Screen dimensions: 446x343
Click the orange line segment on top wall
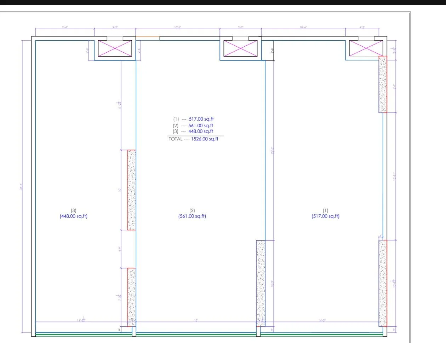(x=148, y=36)
